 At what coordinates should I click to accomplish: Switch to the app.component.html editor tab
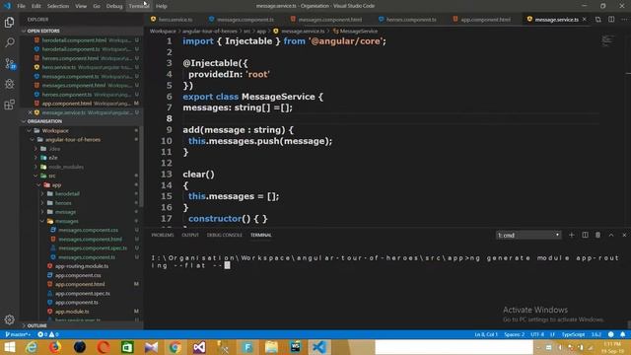point(482,20)
